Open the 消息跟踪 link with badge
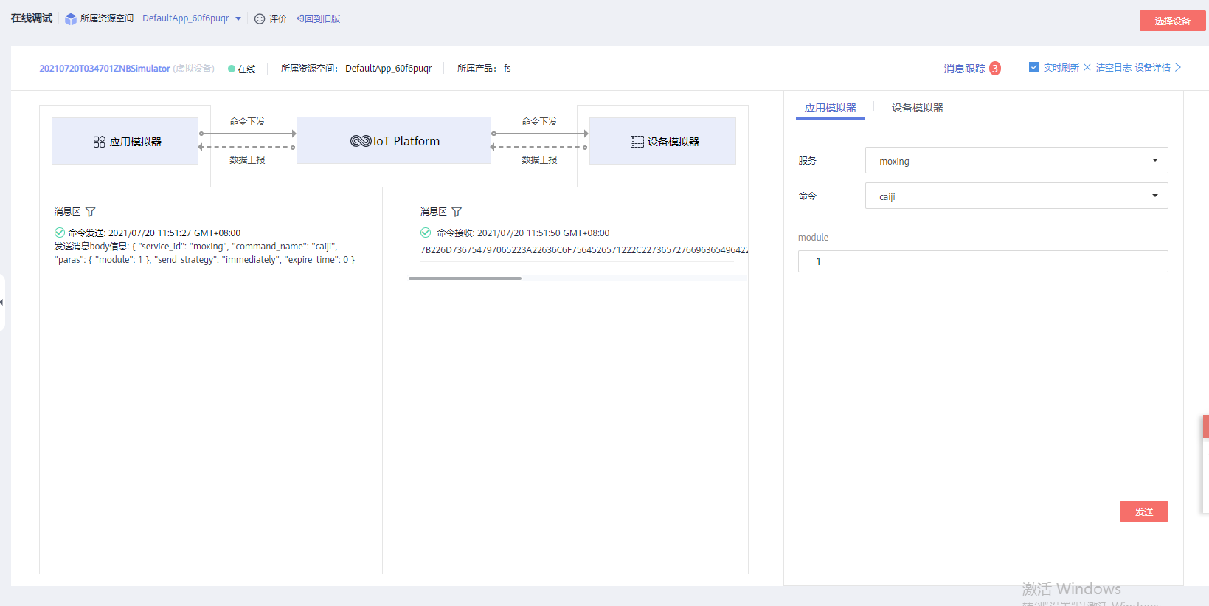The image size is (1209, 606). [965, 69]
